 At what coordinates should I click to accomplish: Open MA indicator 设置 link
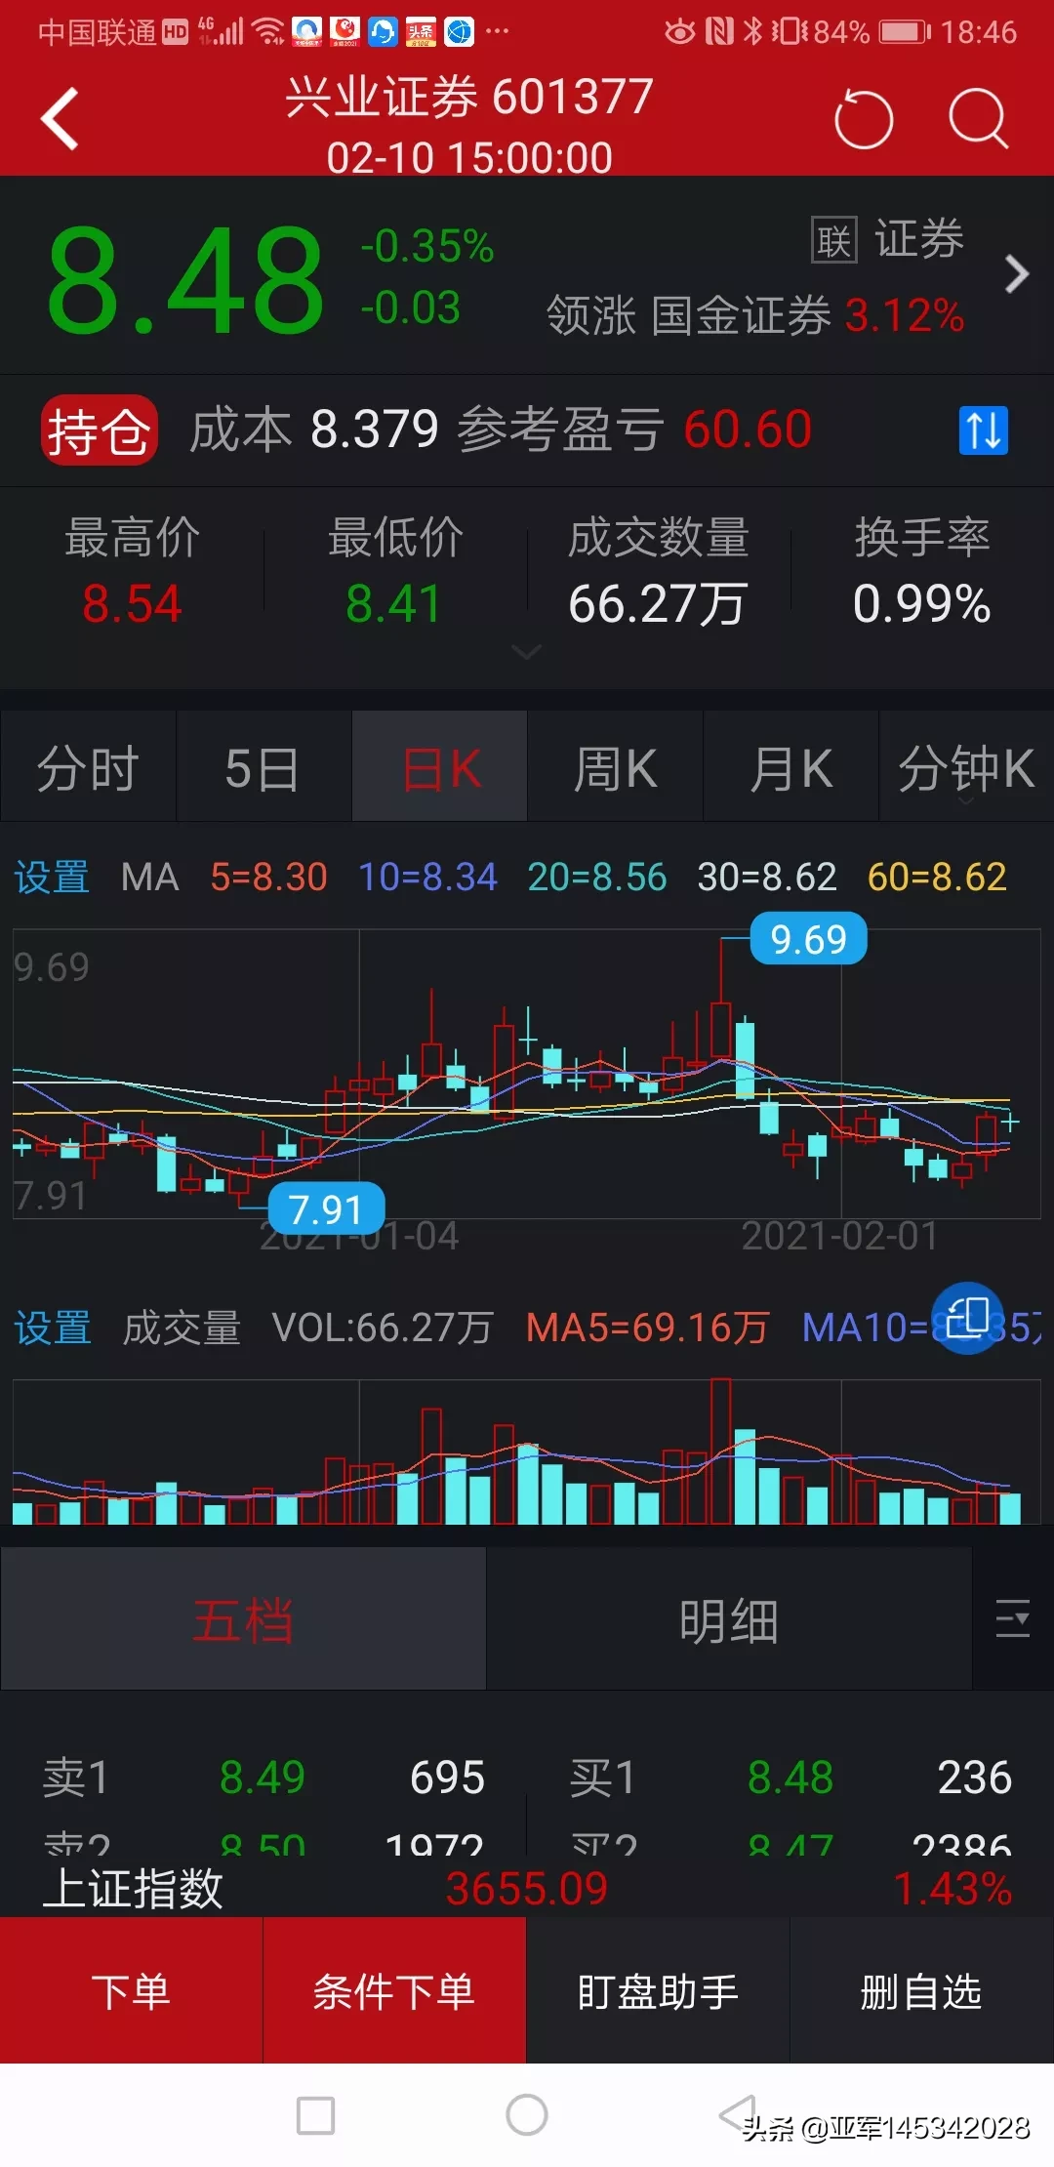coord(52,877)
